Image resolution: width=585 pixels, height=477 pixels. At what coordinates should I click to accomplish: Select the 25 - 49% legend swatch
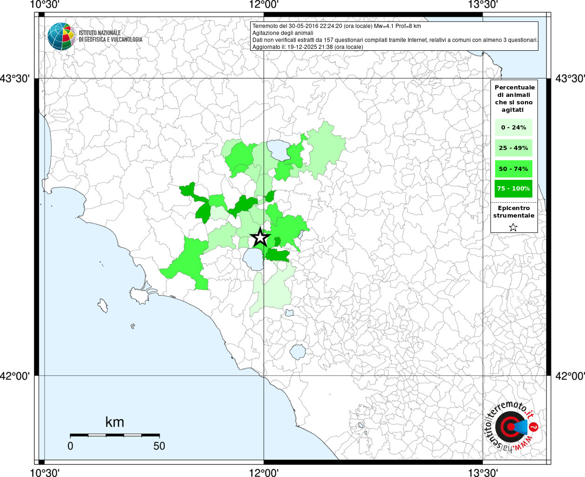[x=513, y=148]
